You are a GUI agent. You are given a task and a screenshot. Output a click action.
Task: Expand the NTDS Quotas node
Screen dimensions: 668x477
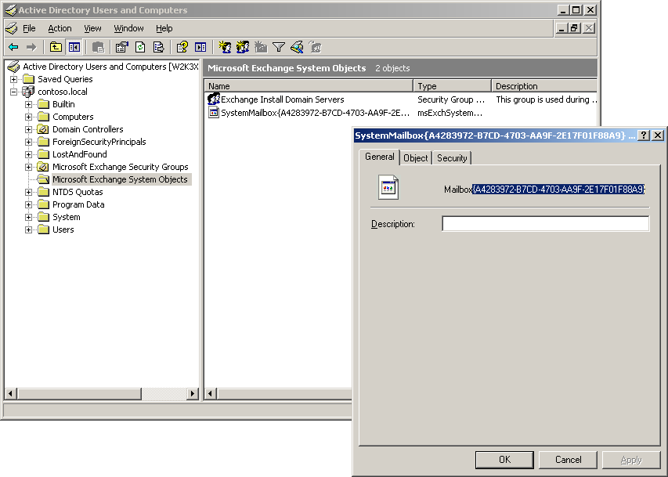coord(28,192)
